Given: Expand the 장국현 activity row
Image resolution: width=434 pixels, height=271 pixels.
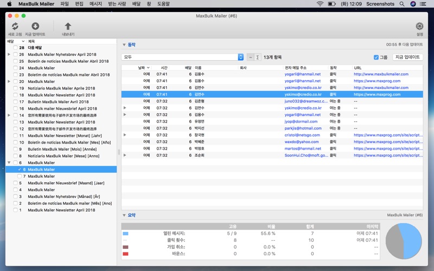Looking at the screenshot, I should [125, 135].
